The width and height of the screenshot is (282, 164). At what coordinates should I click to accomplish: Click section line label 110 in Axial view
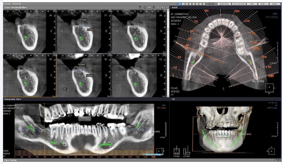click(247, 21)
